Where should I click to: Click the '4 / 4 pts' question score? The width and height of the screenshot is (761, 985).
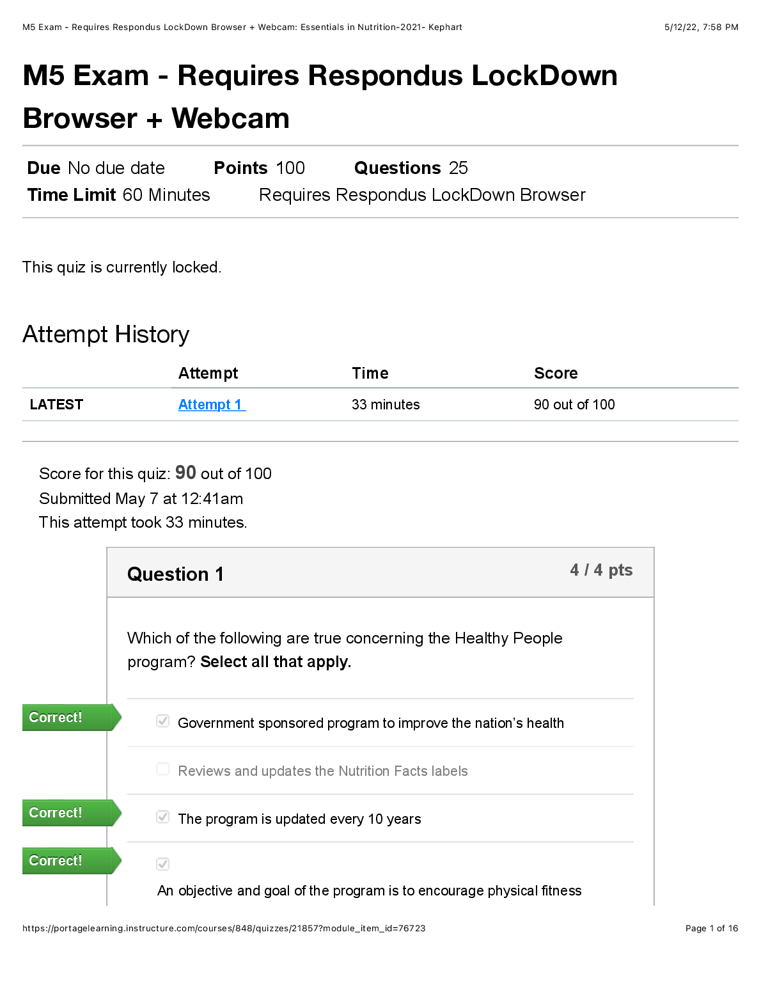click(x=600, y=570)
